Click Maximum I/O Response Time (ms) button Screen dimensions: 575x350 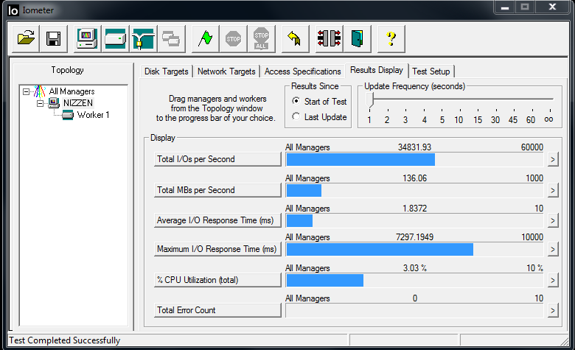[x=217, y=249]
